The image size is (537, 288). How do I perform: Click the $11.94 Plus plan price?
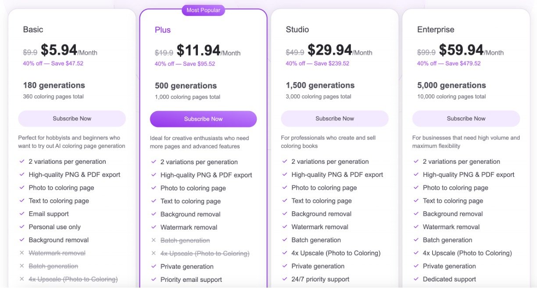click(198, 50)
